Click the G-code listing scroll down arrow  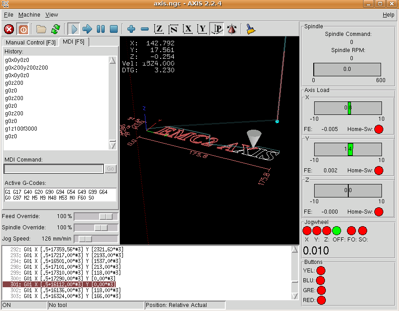click(x=294, y=296)
